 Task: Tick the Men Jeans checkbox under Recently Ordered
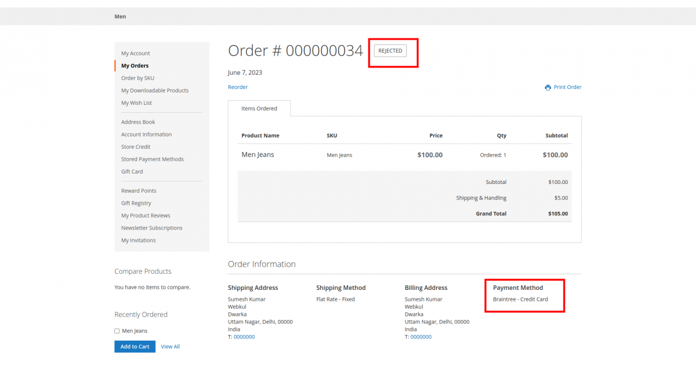tap(117, 331)
